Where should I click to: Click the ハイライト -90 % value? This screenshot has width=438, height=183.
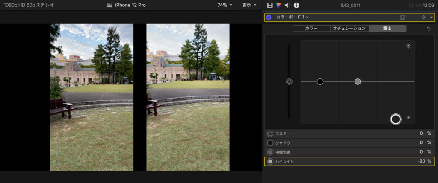click(424, 161)
